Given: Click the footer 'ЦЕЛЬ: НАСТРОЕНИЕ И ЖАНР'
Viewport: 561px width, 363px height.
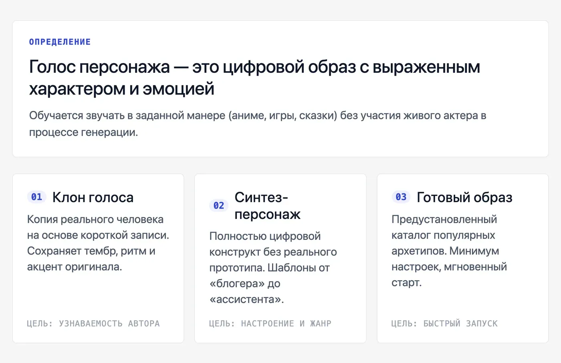Looking at the screenshot, I should [270, 323].
